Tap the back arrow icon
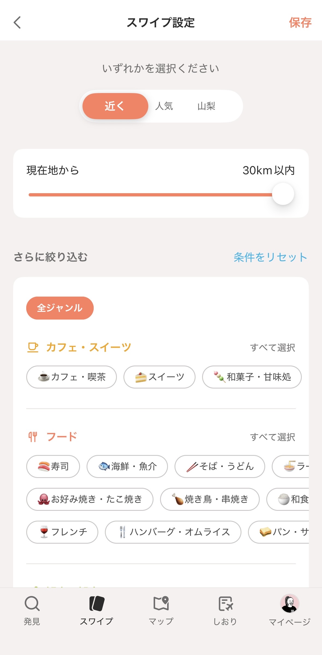This screenshot has height=655, width=322. [x=17, y=22]
